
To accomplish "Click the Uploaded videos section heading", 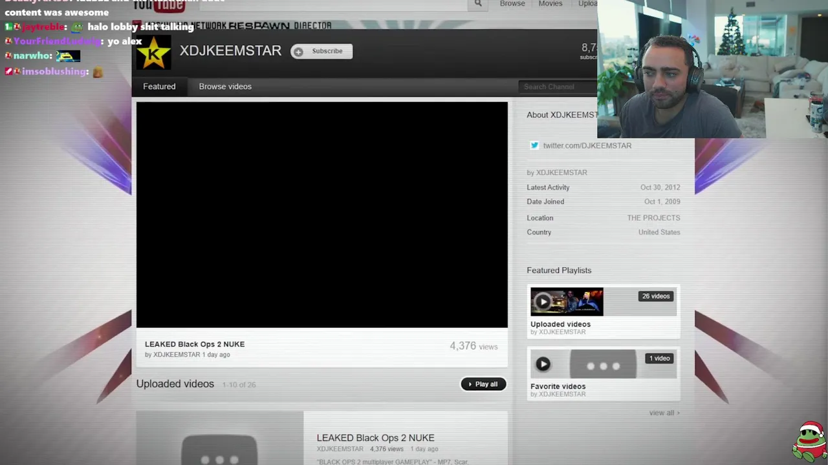I will [175, 384].
